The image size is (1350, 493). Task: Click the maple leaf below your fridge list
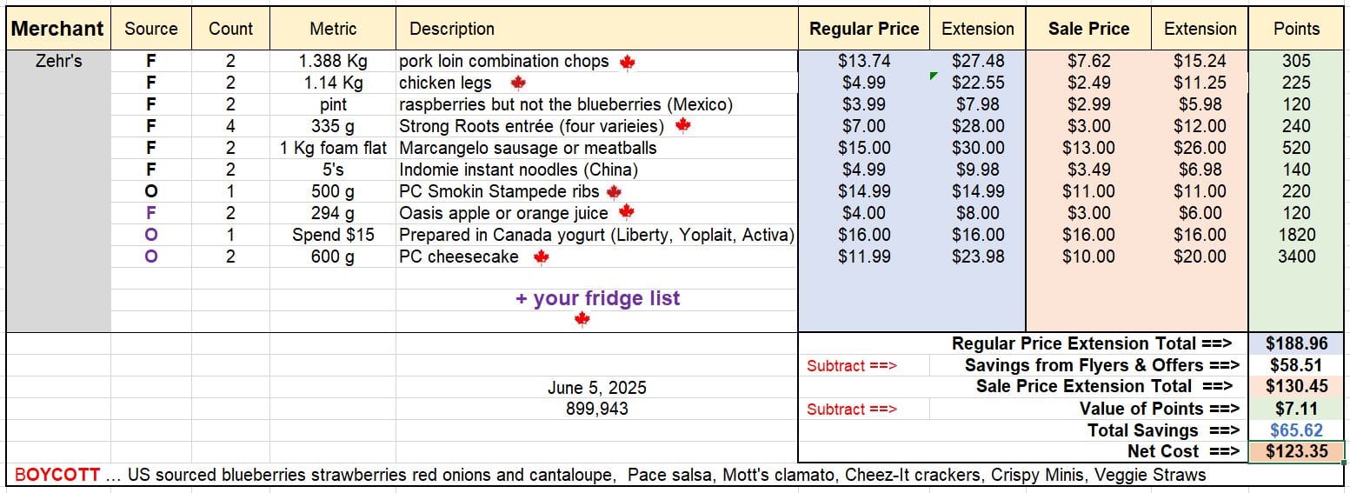point(582,319)
